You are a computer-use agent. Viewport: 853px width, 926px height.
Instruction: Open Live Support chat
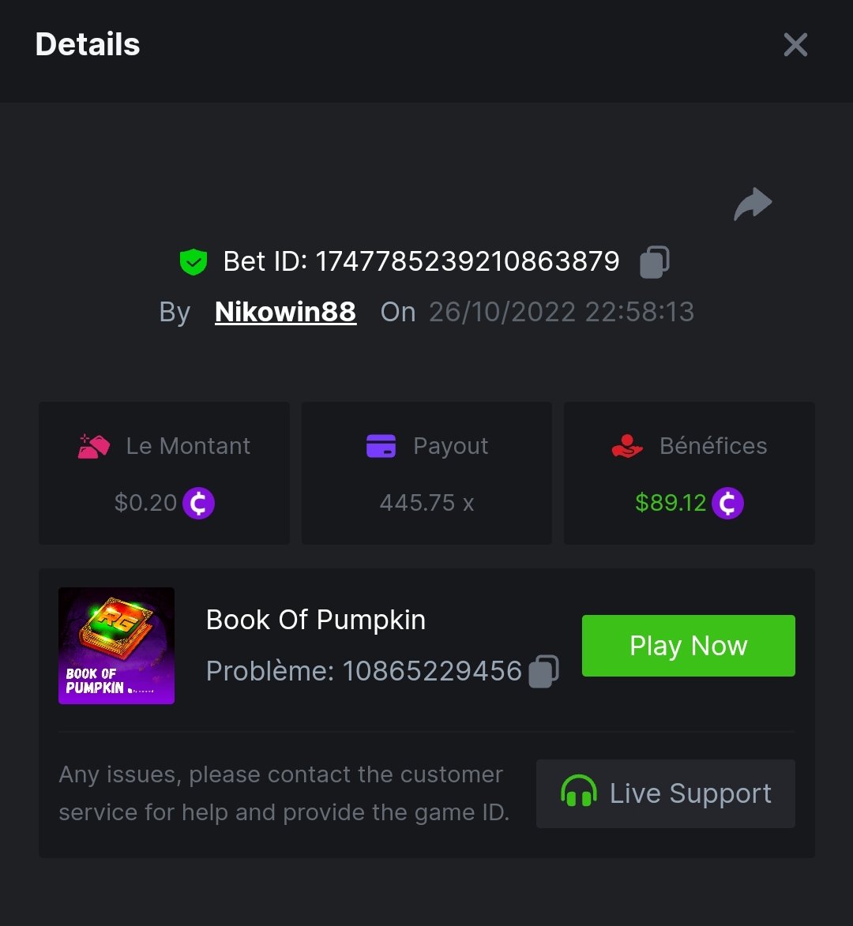[x=665, y=793]
